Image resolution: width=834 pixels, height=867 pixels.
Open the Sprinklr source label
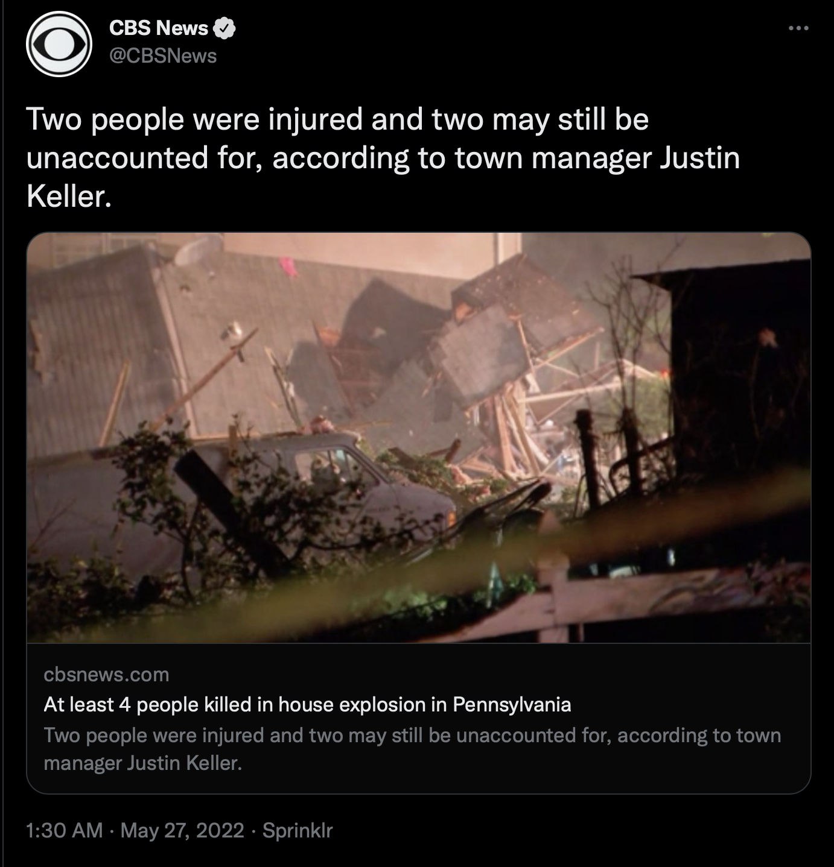[298, 830]
